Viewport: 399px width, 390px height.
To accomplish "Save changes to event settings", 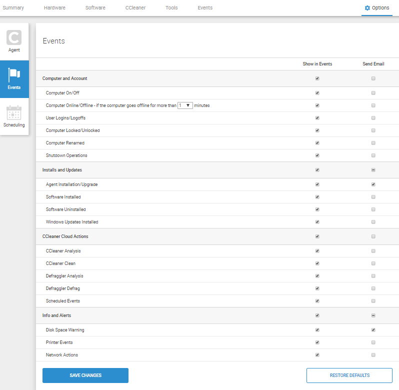I will pos(85,375).
